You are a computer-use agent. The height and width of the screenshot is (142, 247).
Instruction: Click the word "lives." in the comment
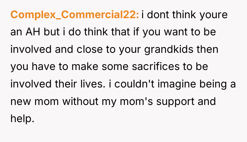93,84
